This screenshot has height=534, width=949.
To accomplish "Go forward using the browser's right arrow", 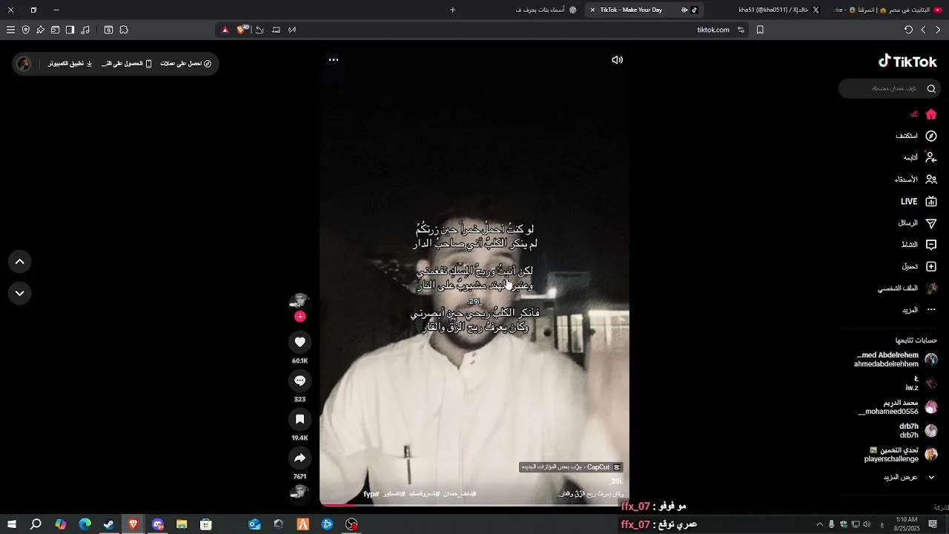I will point(938,30).
